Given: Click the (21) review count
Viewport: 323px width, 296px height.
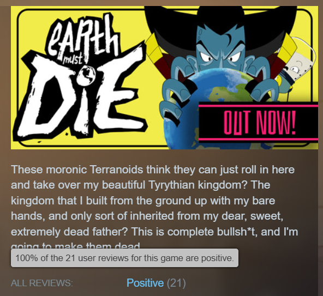Looking at the screenshot, I should (176, 283).
